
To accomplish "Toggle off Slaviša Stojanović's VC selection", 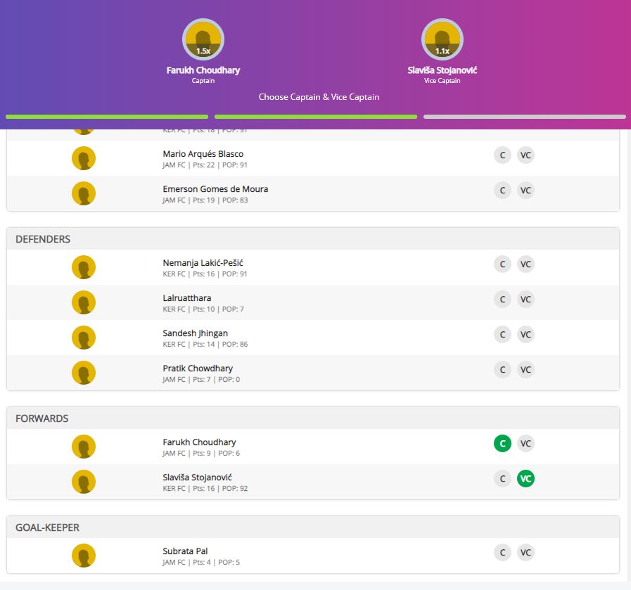I will click(525, 479).
